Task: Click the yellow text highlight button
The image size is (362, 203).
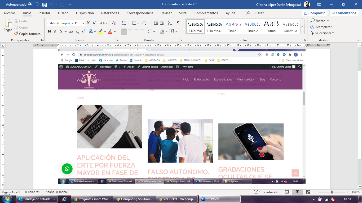Action: [100, 31]
